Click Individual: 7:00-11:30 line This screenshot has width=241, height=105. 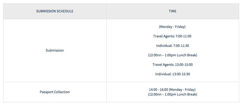(173, 46)
